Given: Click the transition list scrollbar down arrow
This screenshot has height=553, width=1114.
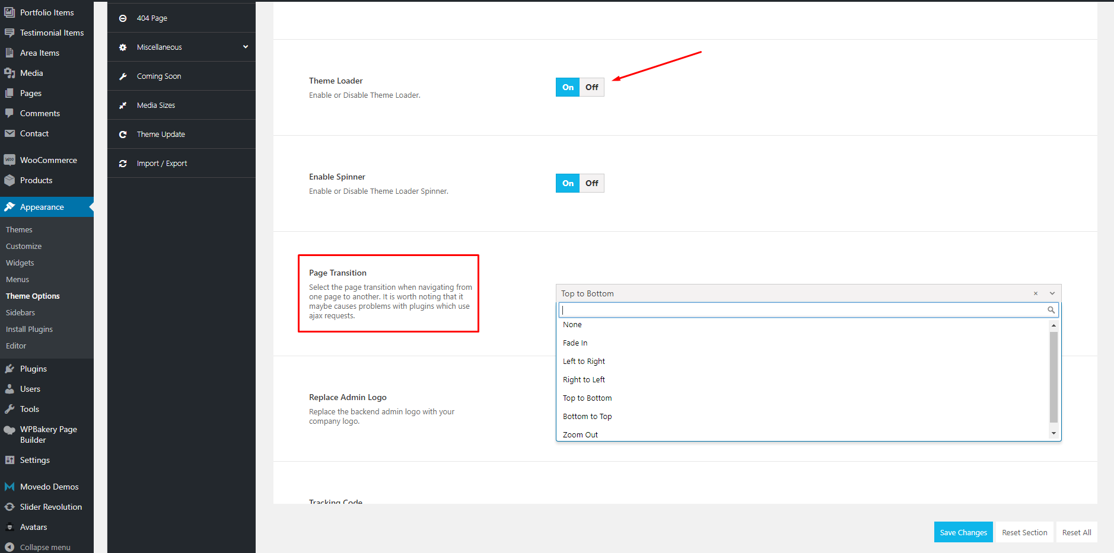Looking at the screenshot, I should coord(1053,433).
